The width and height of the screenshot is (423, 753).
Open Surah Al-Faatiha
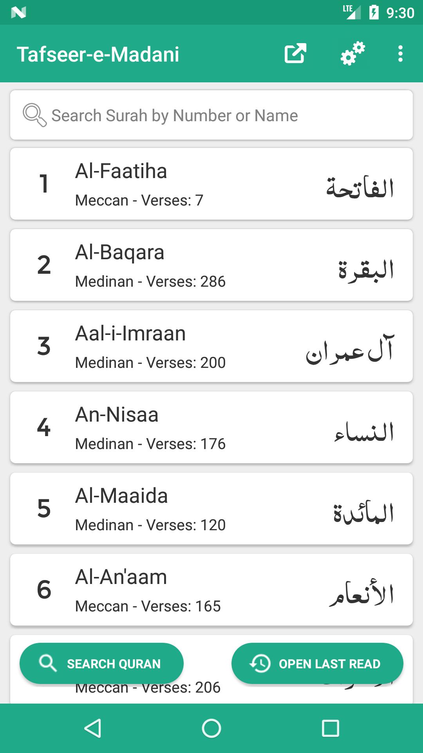coord(211,184)
